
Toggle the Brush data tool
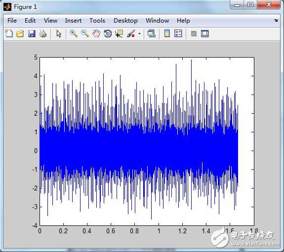131,34
